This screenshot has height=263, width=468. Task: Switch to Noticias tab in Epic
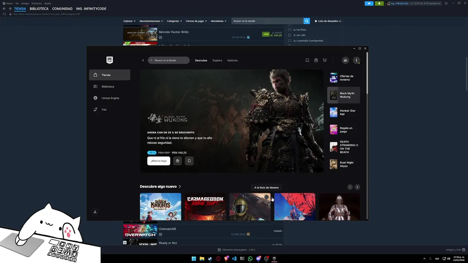coord(233,60)
